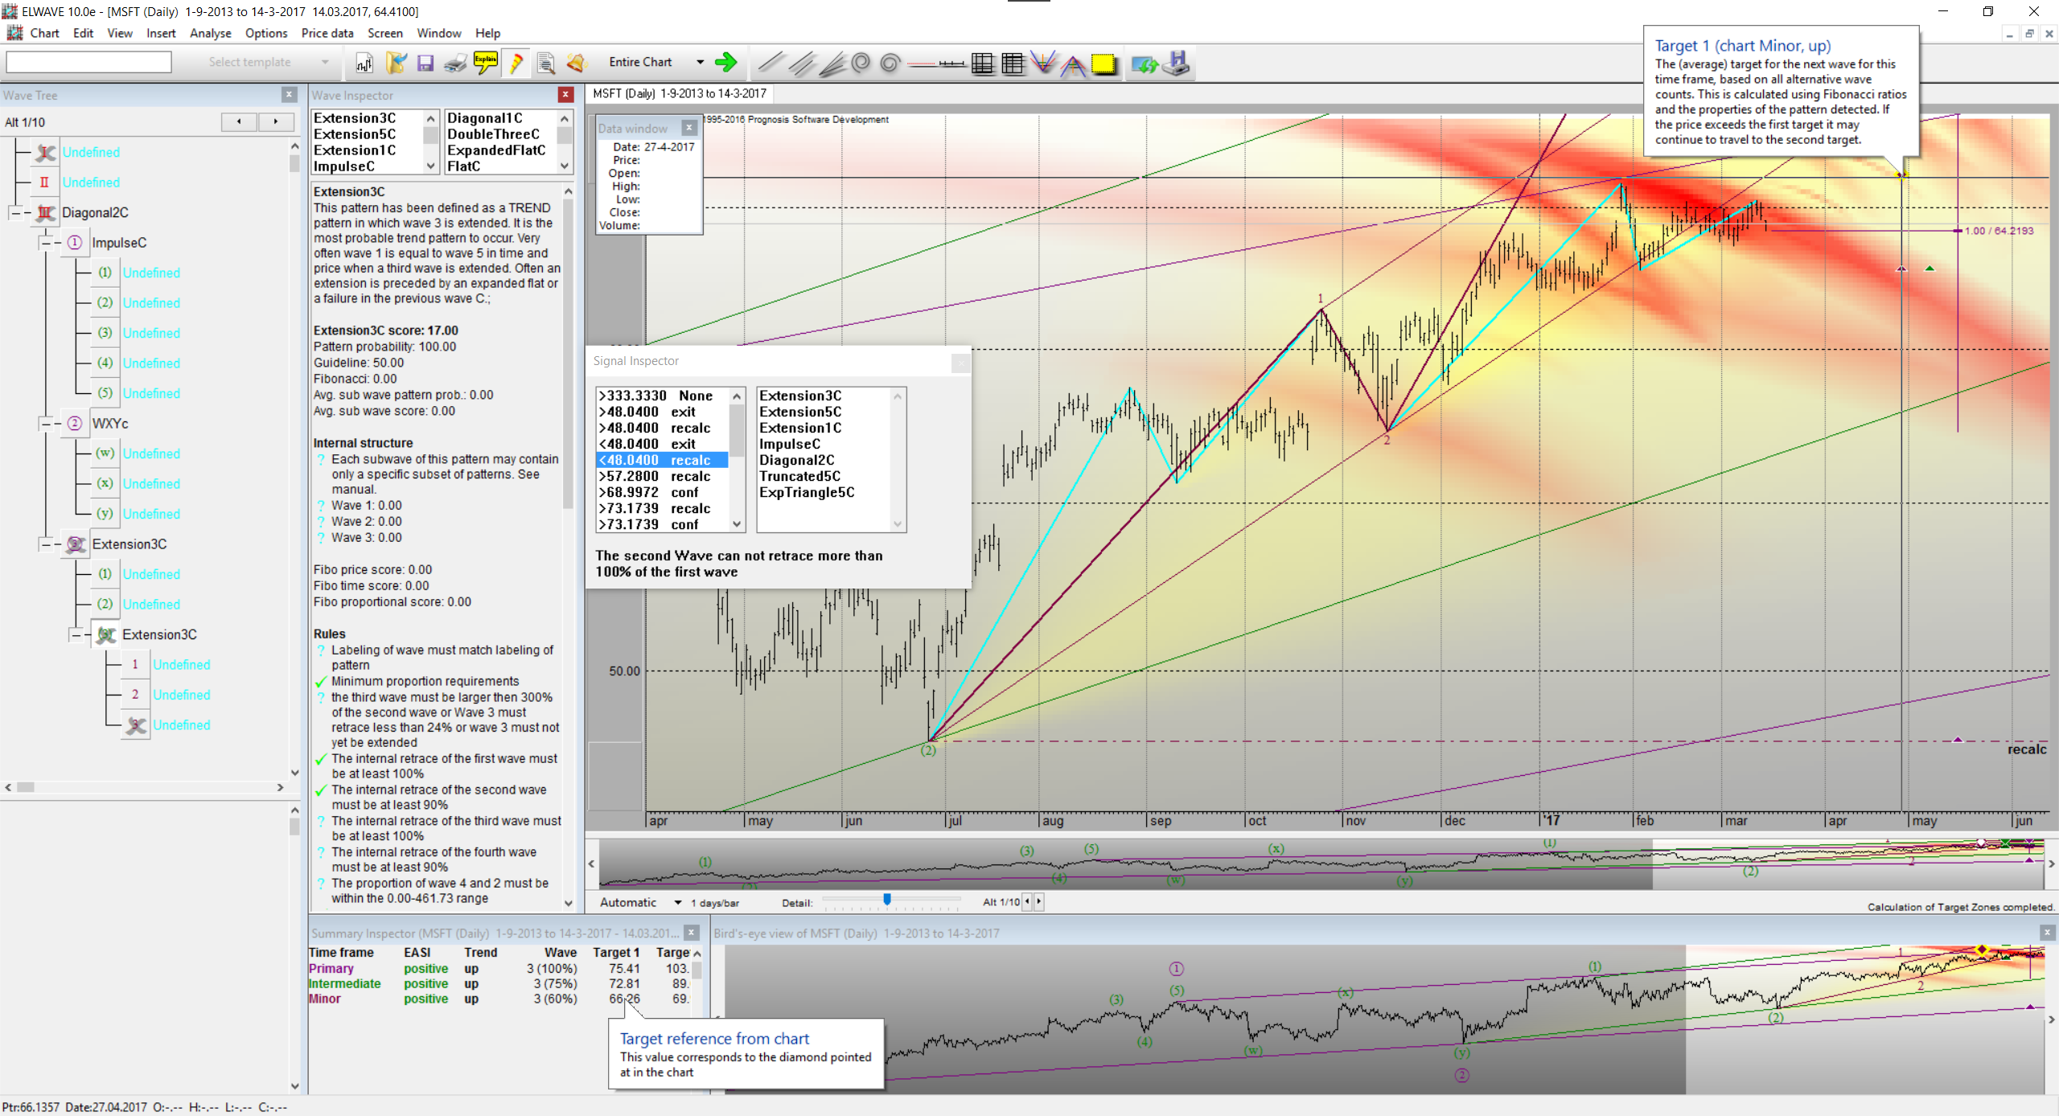Select the single trend line drawing tool
The image size is (2059, 1116).
click(x=771, y=63)
